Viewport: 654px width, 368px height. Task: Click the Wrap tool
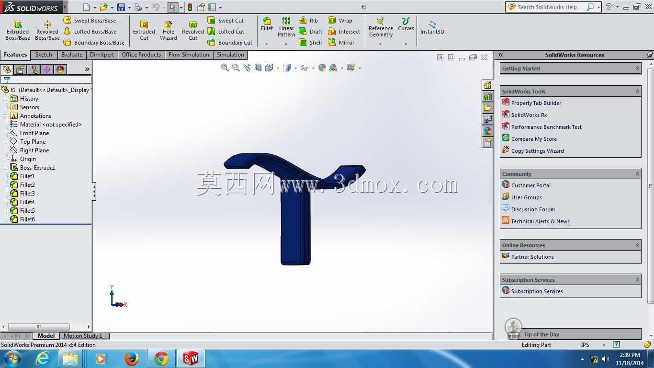[x=340, y=21]
